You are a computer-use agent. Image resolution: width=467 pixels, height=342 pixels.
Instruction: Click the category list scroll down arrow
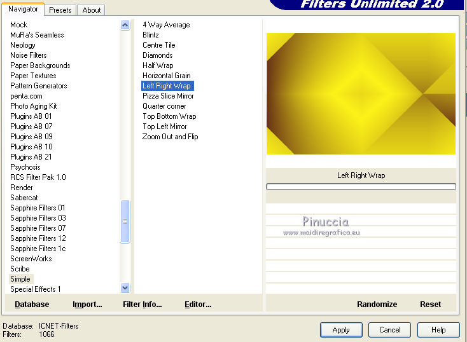125,288
